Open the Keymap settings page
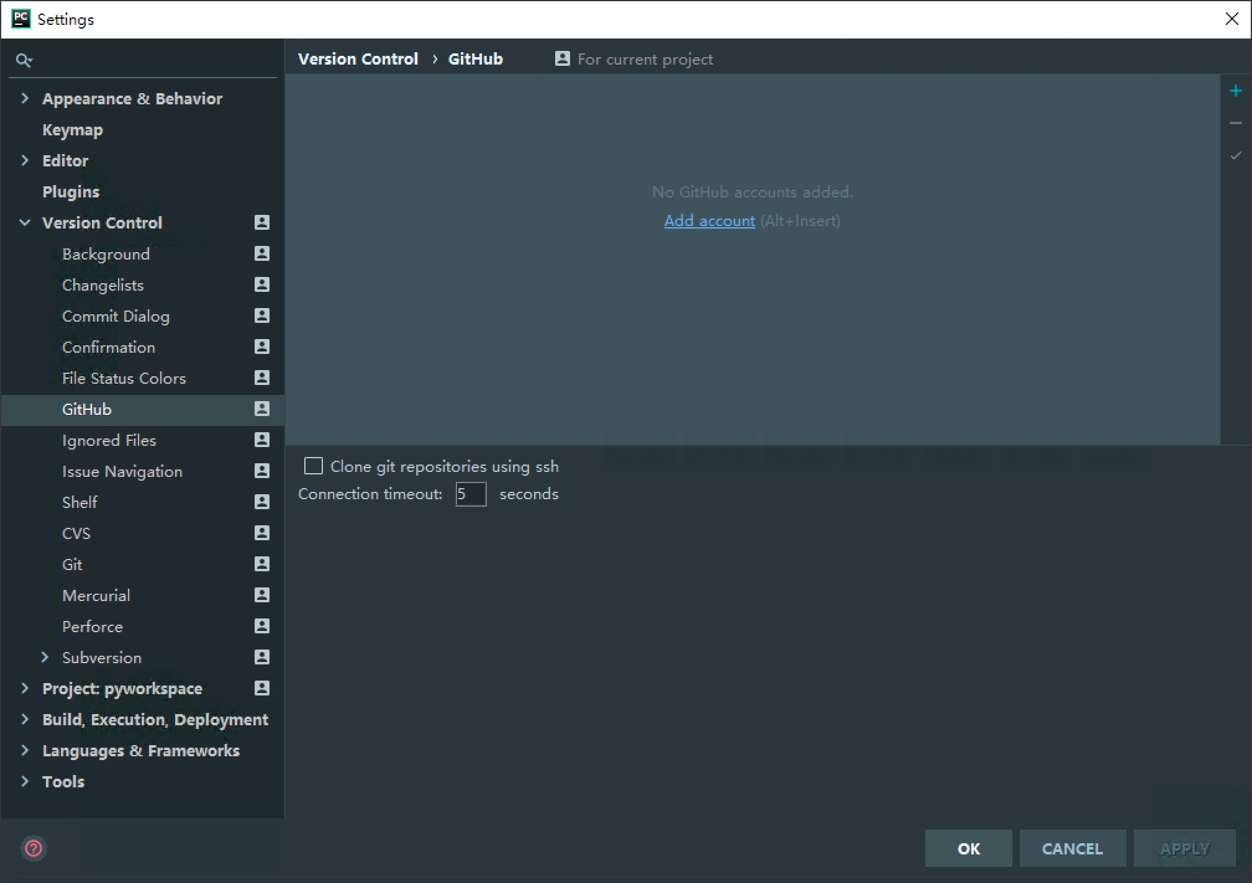The height and width of the screenshot is (883, 1252). 73,130
